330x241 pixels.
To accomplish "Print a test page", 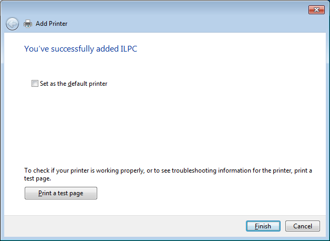I will (61, 193).
